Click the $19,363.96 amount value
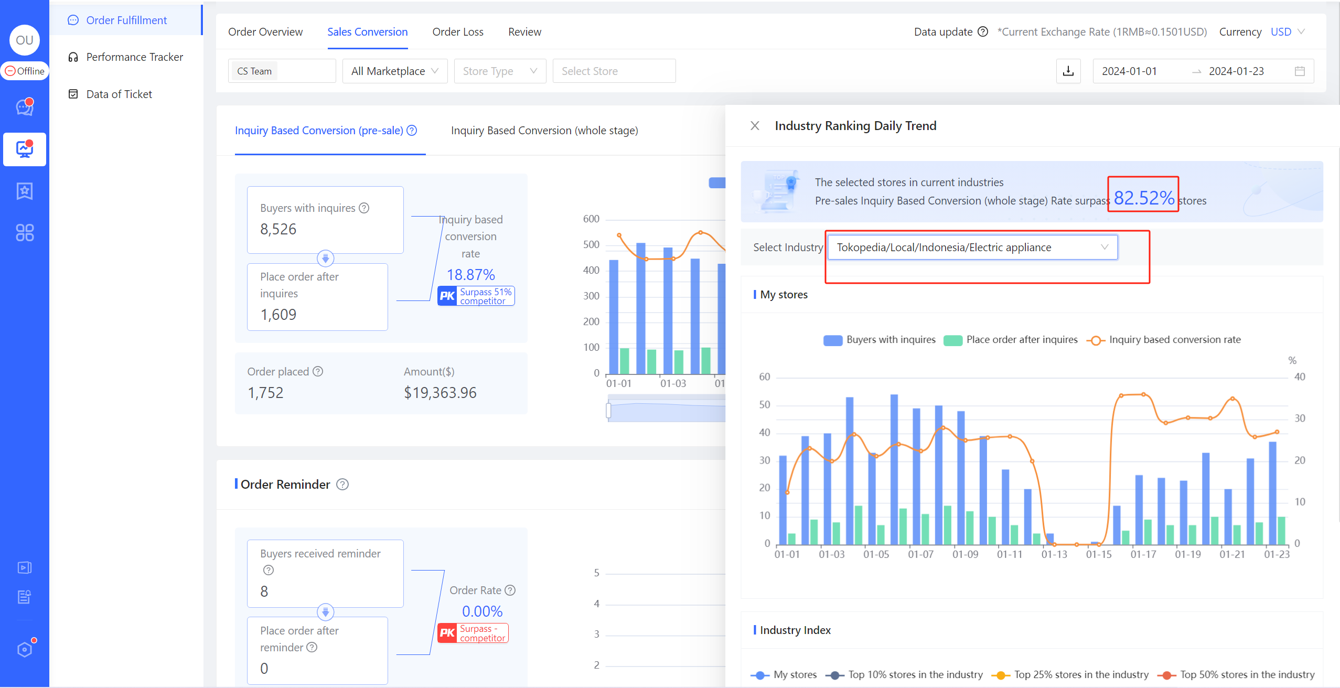1340x688 pixels. tap(440, 393)
